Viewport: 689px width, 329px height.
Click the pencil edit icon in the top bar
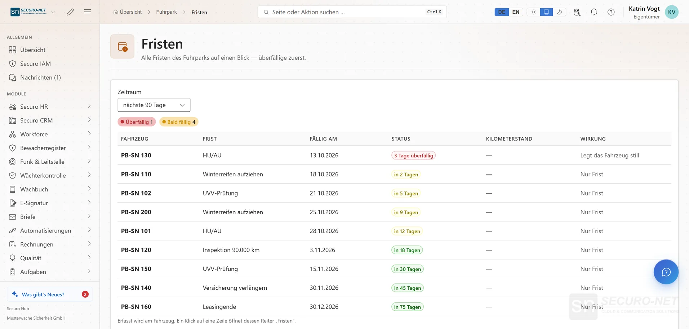click(70, 12)
